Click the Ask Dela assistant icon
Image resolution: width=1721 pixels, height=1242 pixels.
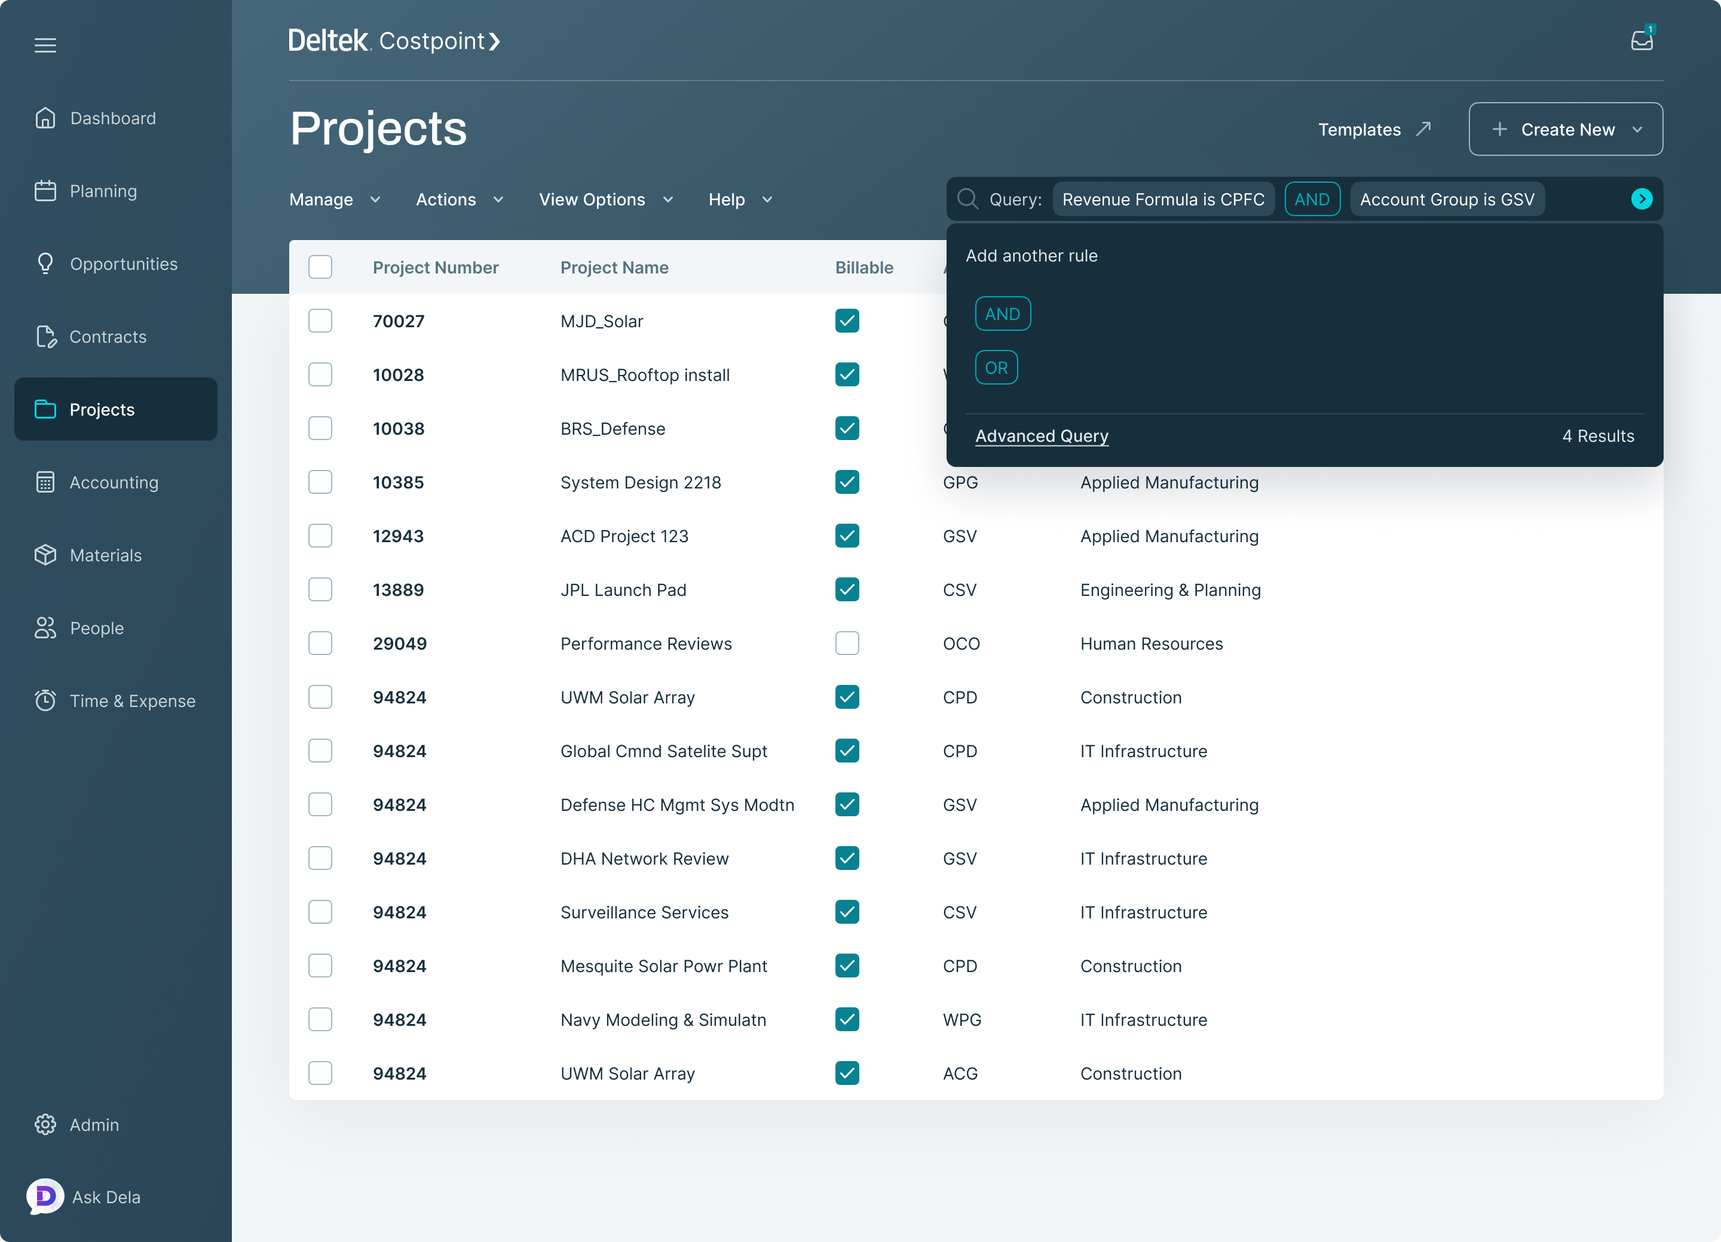(45, 1196)
